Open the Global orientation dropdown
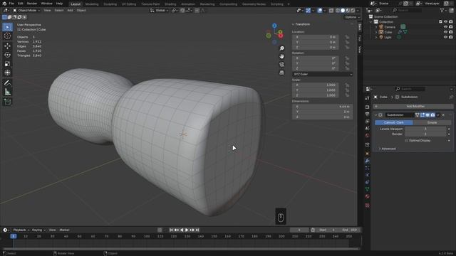The height and width of the screenshot is (256, 456). pos(159,11)
